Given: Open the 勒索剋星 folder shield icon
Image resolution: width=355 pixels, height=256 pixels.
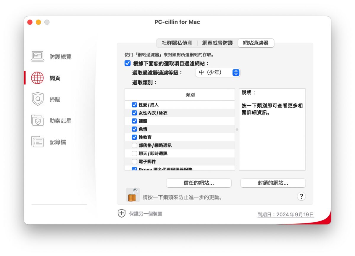Looking at the screenshot, I should coord(38,121).
